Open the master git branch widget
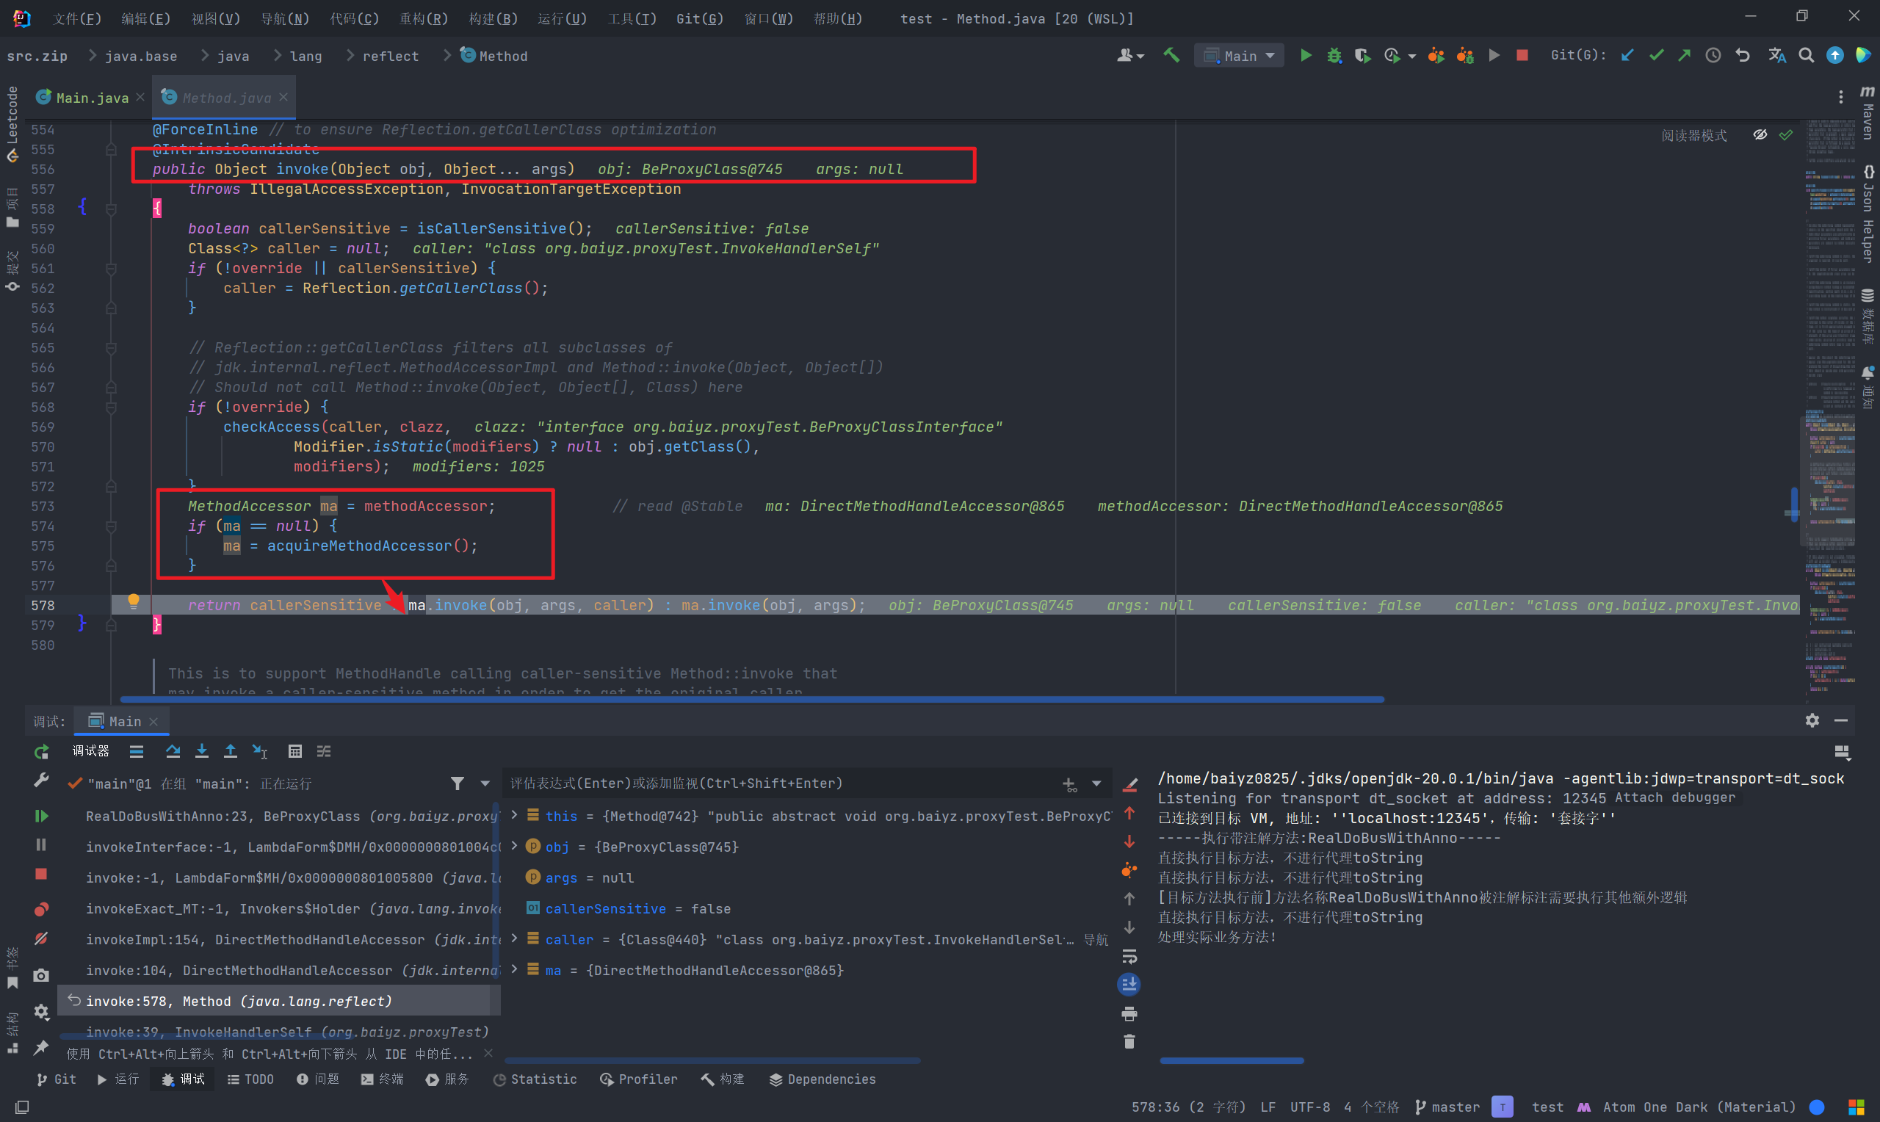 click(x=1447, y=1107)
